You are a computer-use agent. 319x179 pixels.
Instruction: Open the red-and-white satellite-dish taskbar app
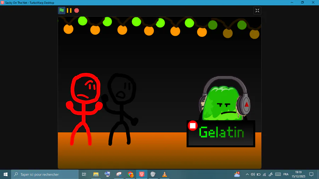119,174
